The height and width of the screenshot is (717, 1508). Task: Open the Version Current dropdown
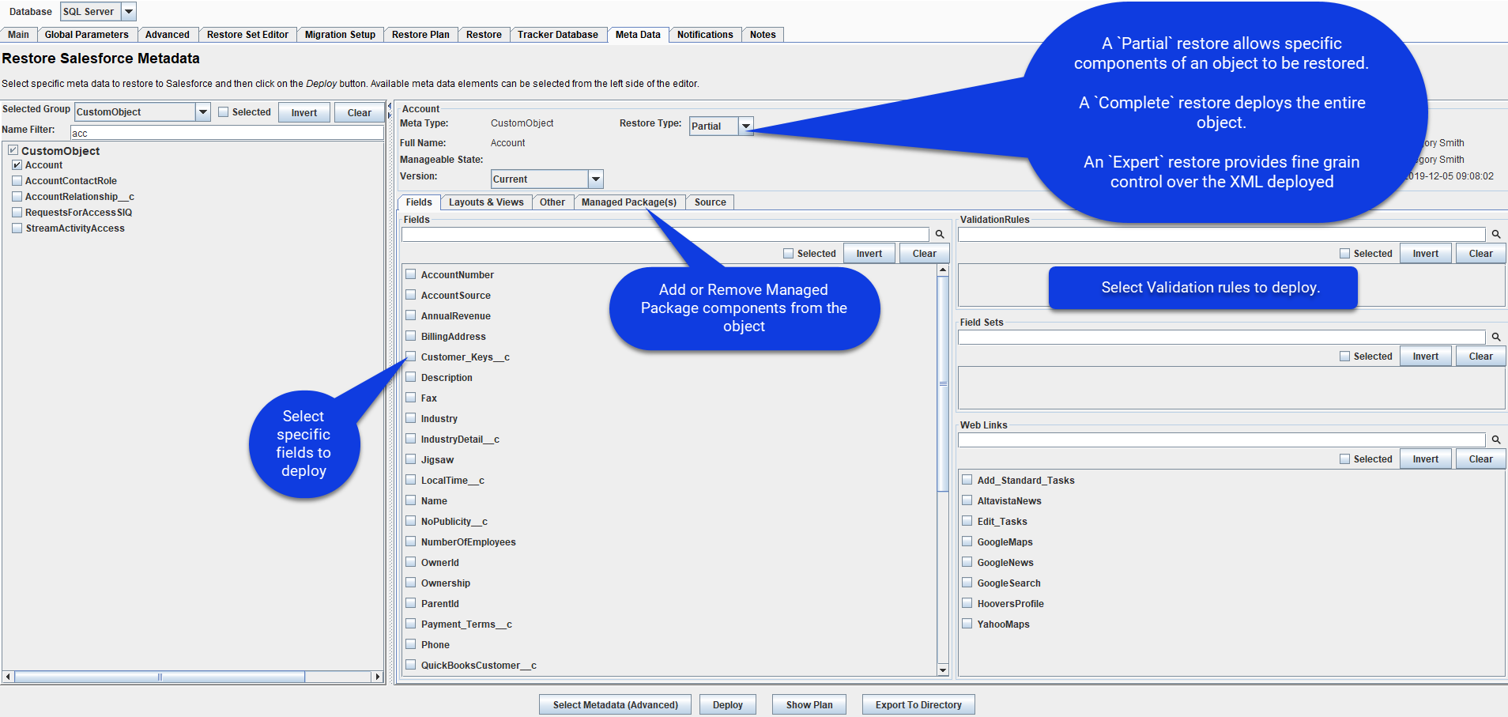(x=596, y=179)
